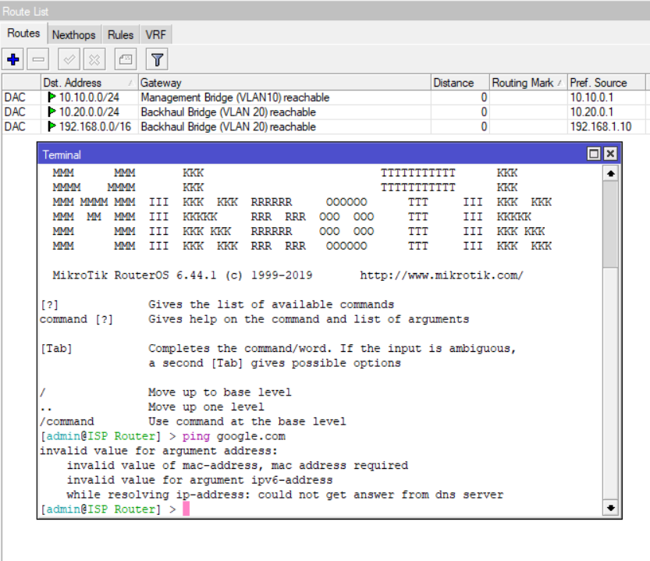Click the pref. source value 192.168.1.10
This screenshot has width=650, height=561.
coord(601,126)
